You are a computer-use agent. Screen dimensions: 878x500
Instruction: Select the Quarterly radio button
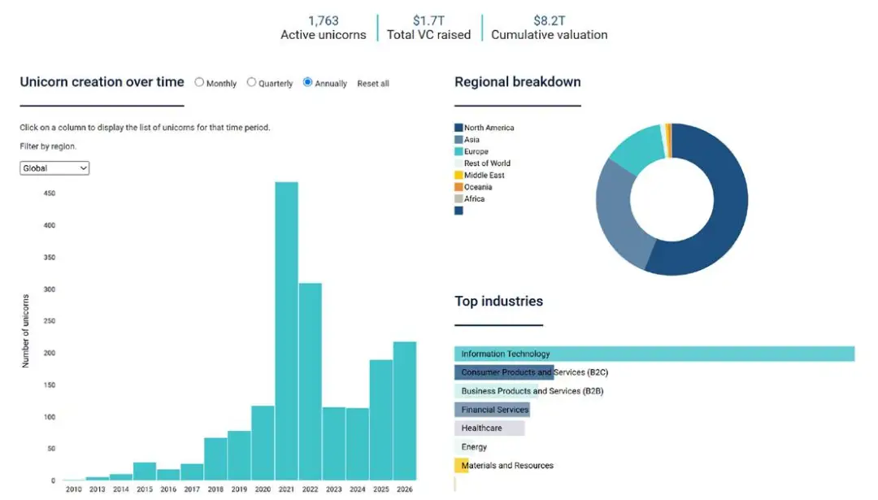tap(251, 82)
